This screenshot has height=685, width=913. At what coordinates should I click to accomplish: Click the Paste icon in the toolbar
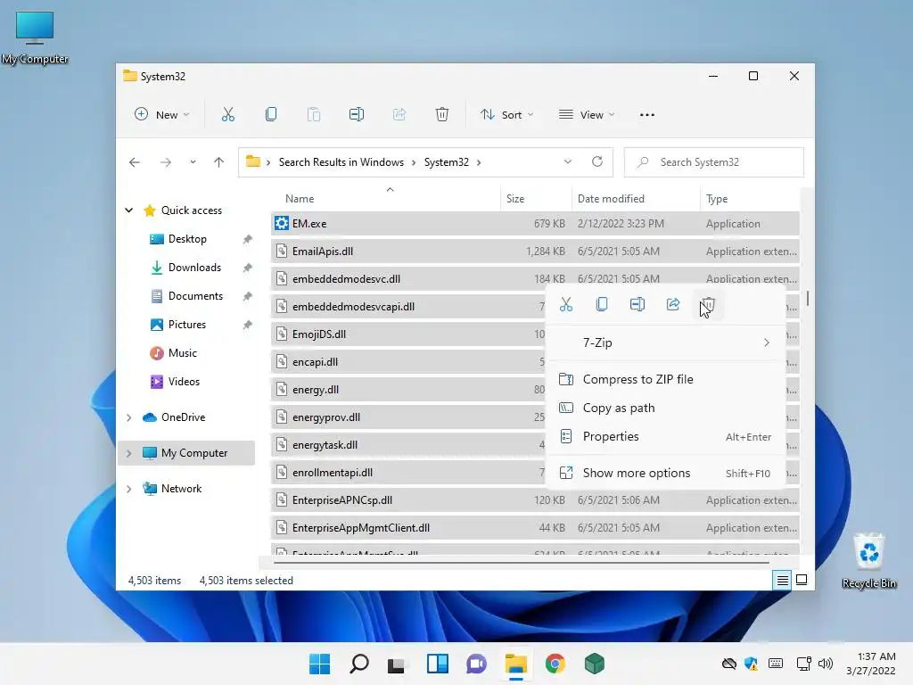[x=313, y=115]
